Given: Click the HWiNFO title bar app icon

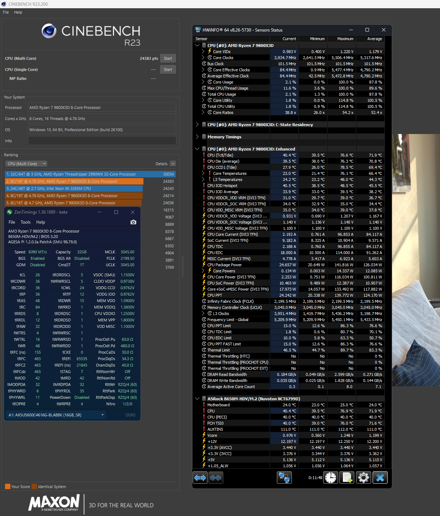Looking at the screenshot, I should click(198, 30).
